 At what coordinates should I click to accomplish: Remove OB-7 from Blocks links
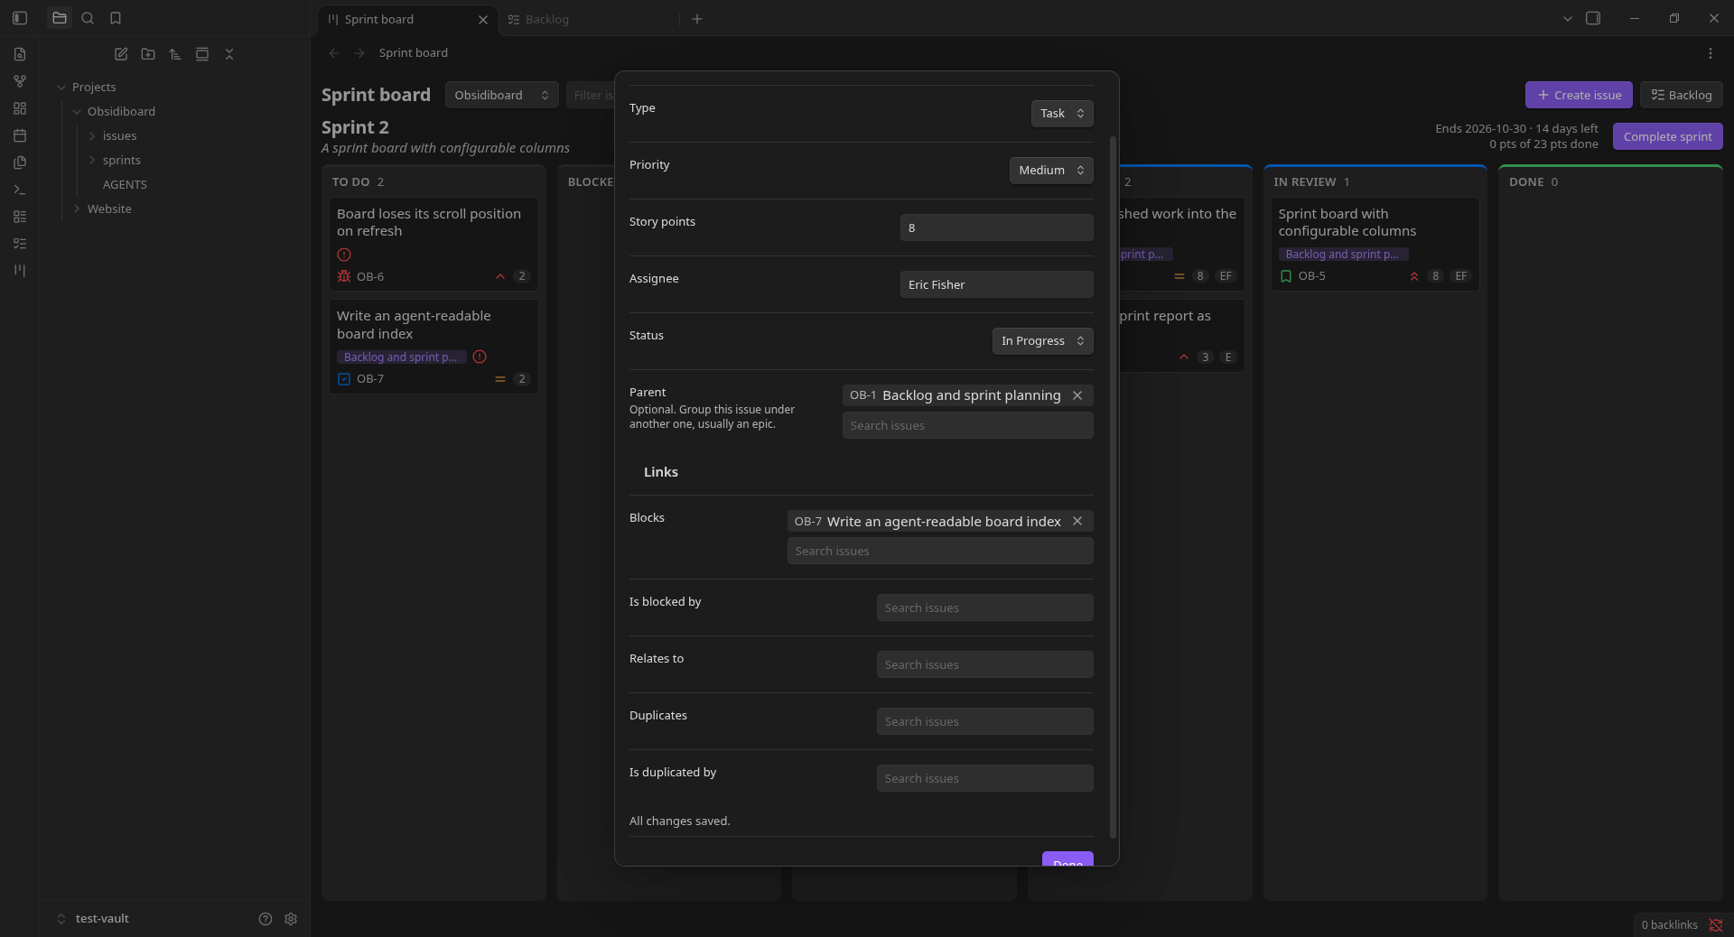[x=1077, y=521]
